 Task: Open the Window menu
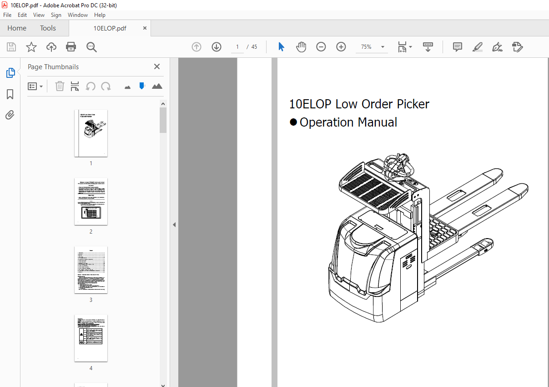78,15
